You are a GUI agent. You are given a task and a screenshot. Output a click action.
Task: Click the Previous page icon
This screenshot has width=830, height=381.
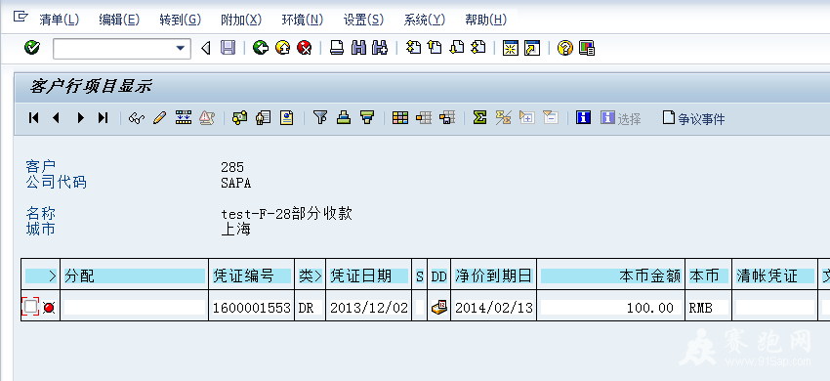click(435, 48)
